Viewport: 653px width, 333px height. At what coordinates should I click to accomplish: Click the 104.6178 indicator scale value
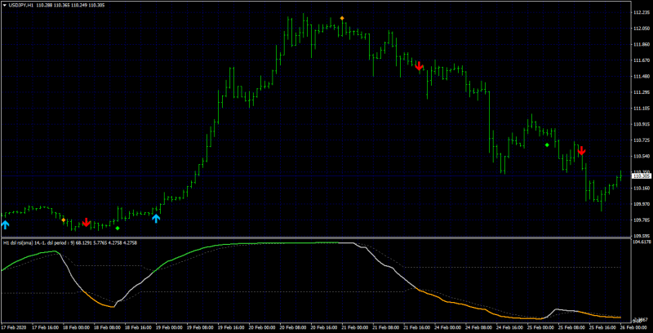click(642, 242)
